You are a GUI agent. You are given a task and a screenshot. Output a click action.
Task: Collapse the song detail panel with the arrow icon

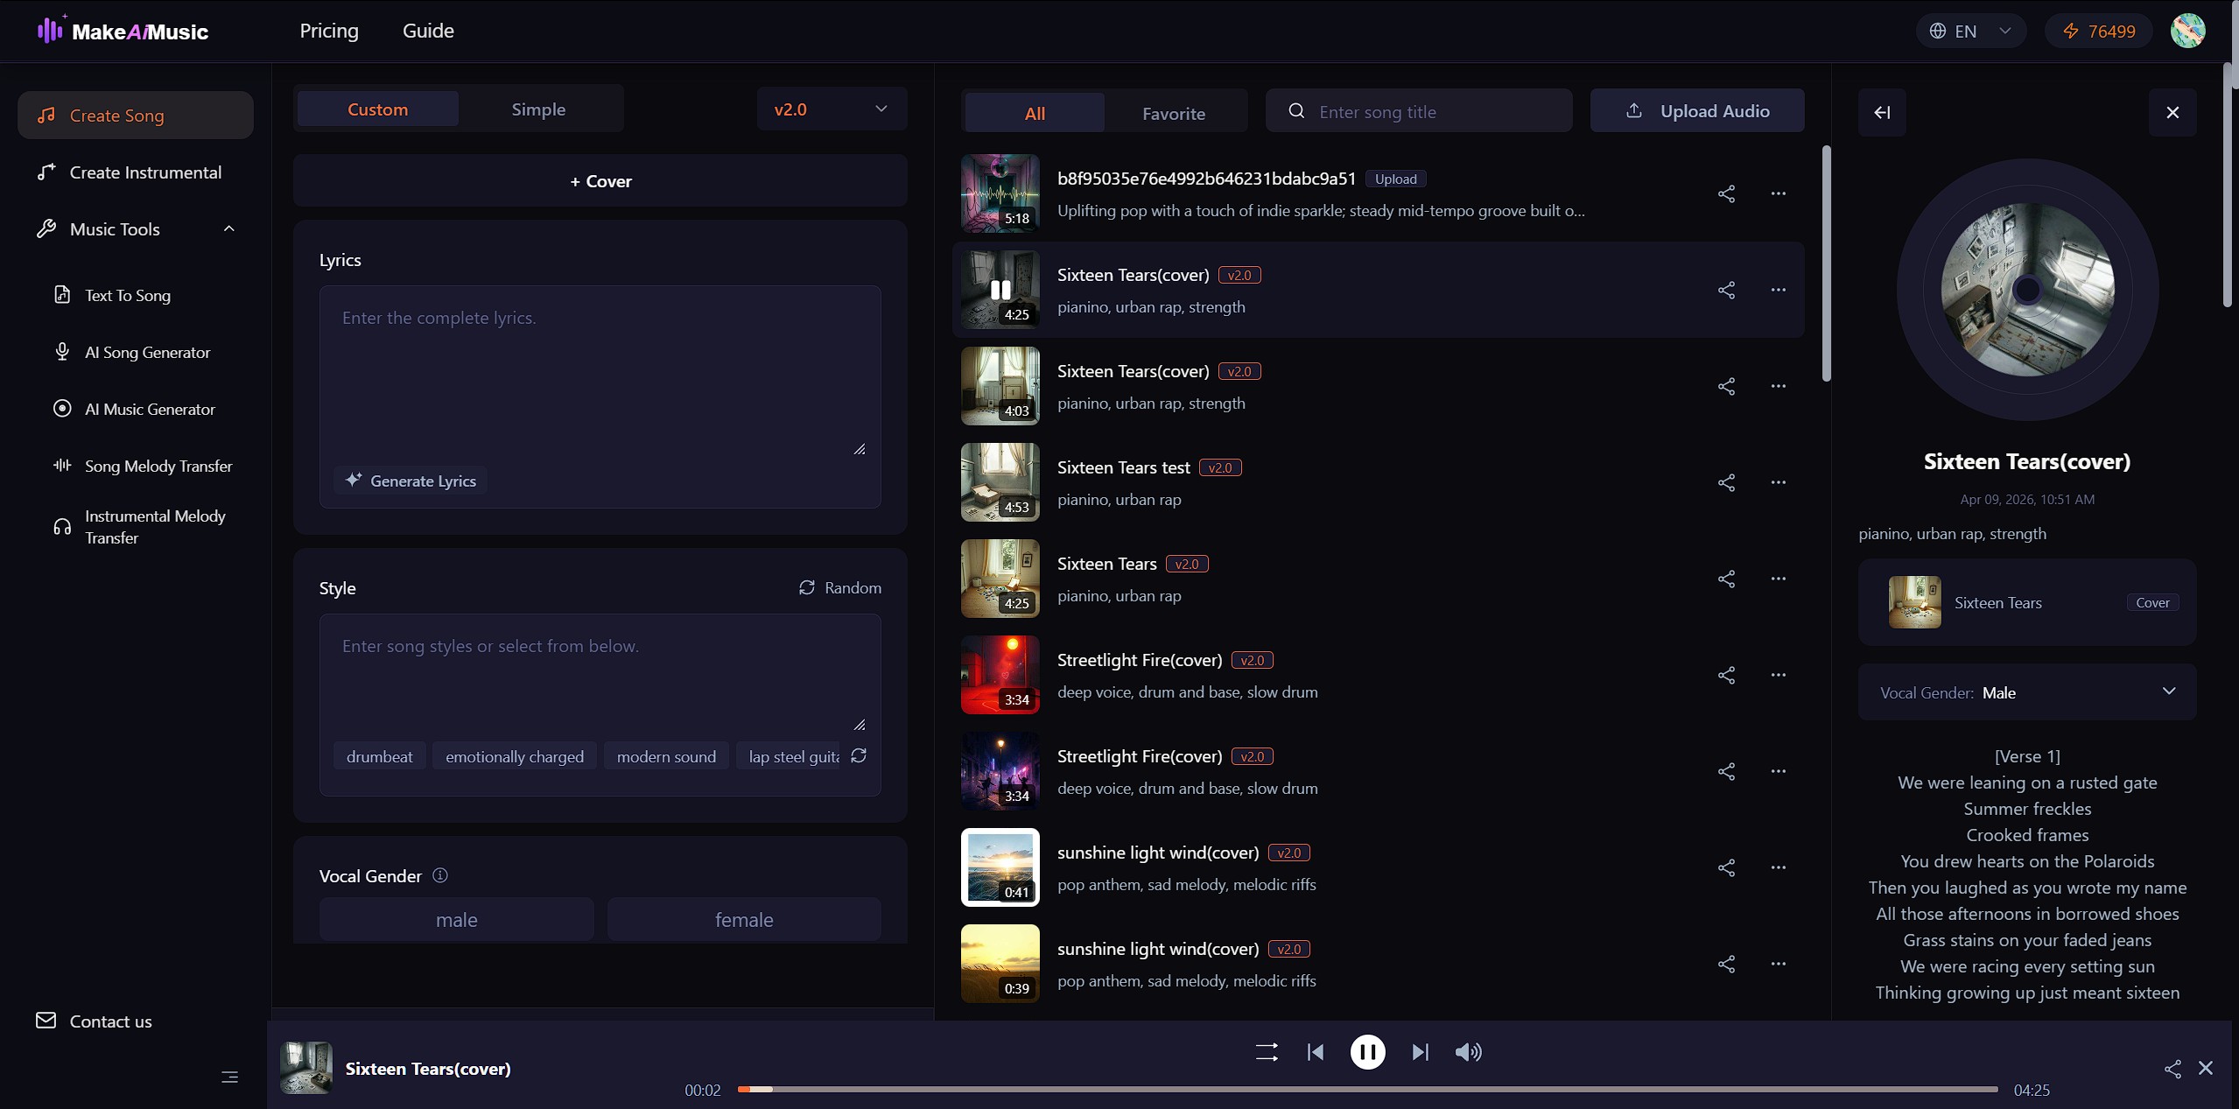[1881, 112]
